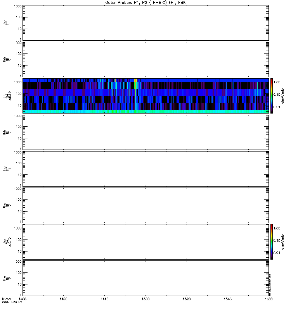Click the cyan bottom band of thb fbk spectrogram
The image size is (291, 310).
145,112
